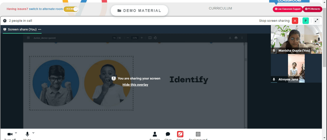Open call settings gear icon
This screenshot has width=327, height=140.
pyautogui.click(x=5, y=21)
